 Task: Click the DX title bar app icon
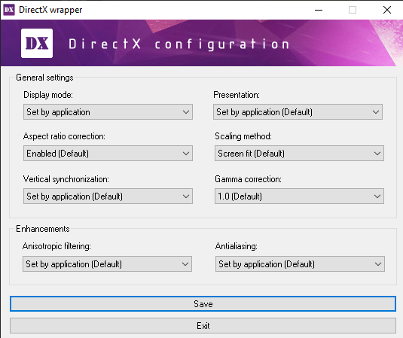pos(9,10)
